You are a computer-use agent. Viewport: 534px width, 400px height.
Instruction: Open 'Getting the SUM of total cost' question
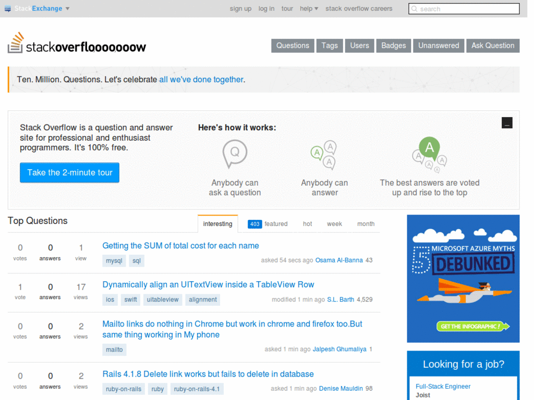[x=180, y=246]
